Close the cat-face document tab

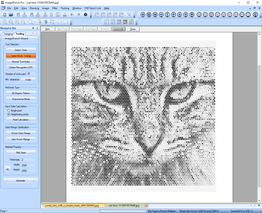[x=146, y=205]
